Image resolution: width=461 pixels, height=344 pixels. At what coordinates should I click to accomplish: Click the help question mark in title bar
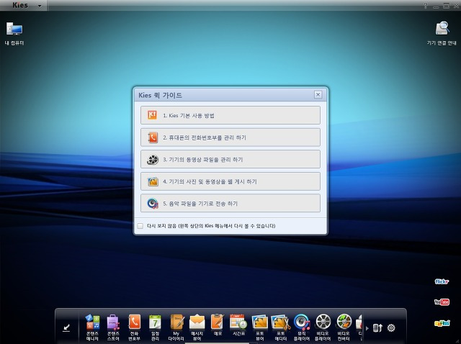point(426,6)
